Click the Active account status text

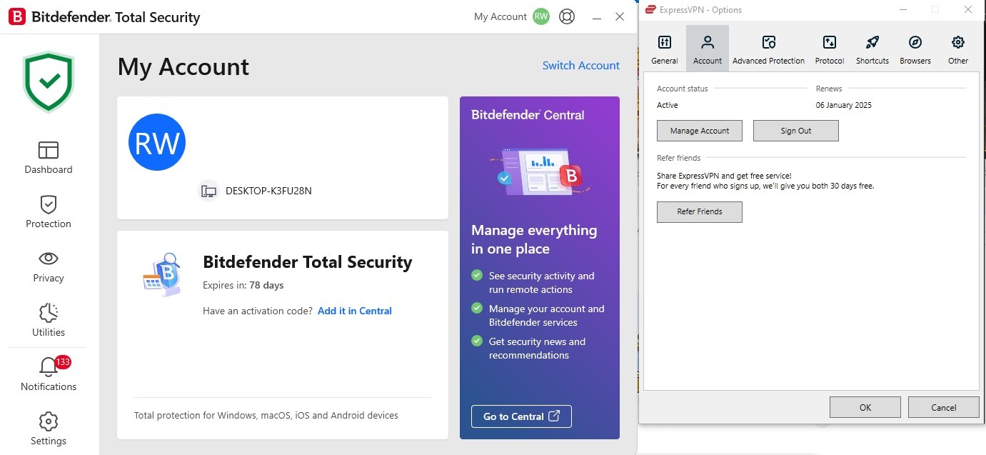[x=668, y=105]
